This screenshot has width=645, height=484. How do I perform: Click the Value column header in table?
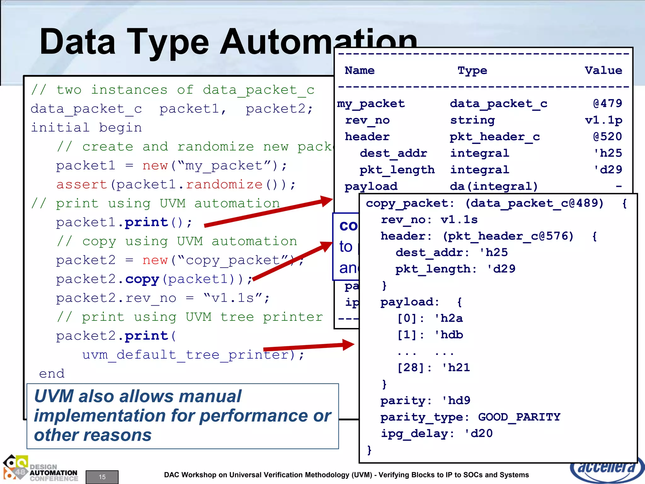pyautogui.click(x=603, y=70)
